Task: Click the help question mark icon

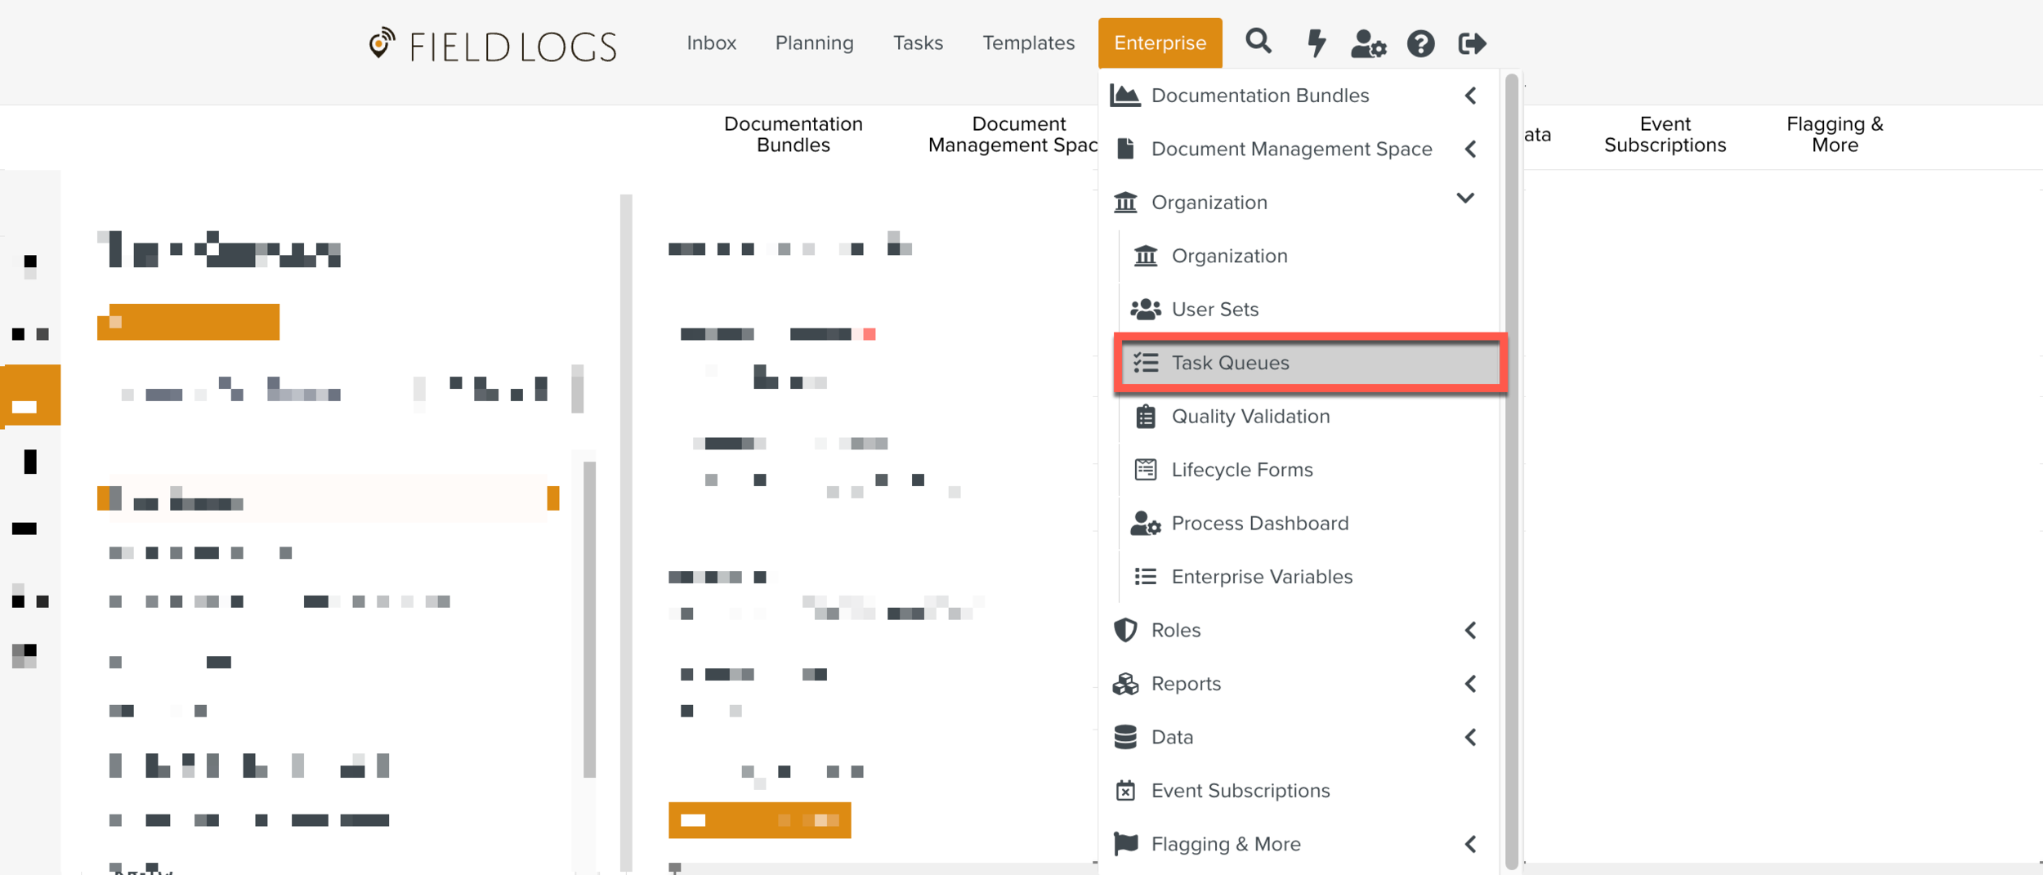Action: 1420,43
